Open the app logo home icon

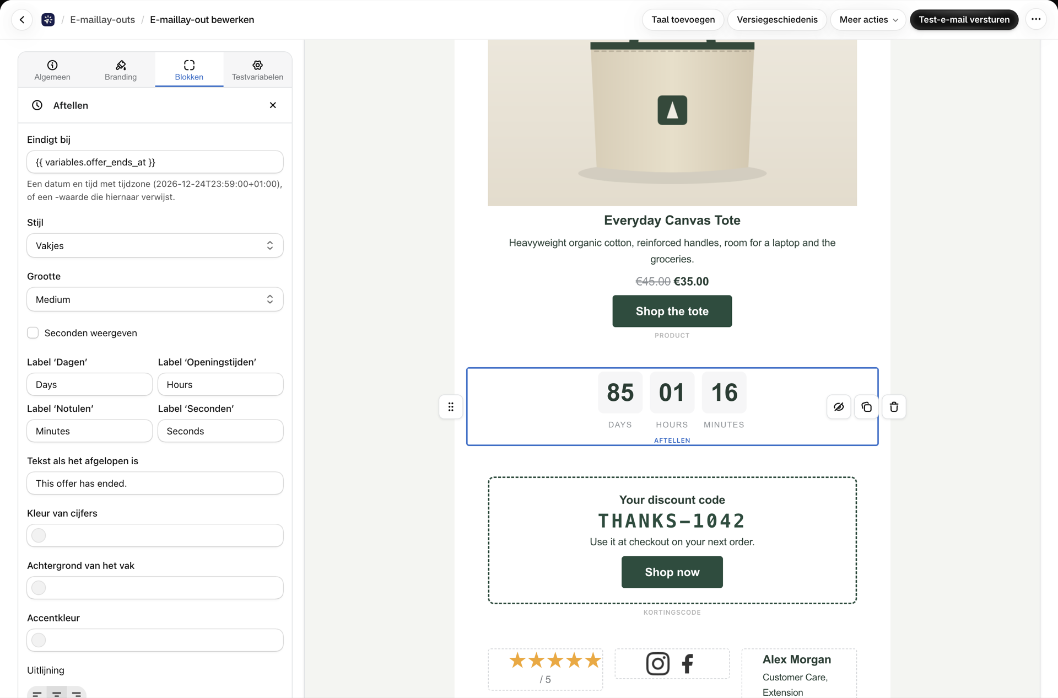[x=48, y=20]
